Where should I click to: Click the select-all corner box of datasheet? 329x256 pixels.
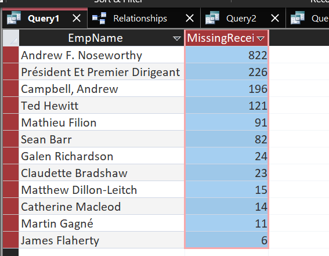tap(10, 38)
